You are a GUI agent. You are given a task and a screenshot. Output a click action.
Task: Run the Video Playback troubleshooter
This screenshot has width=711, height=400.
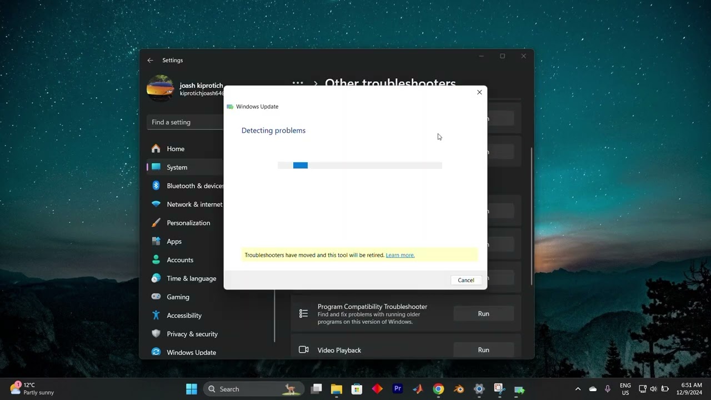point(484,350)
